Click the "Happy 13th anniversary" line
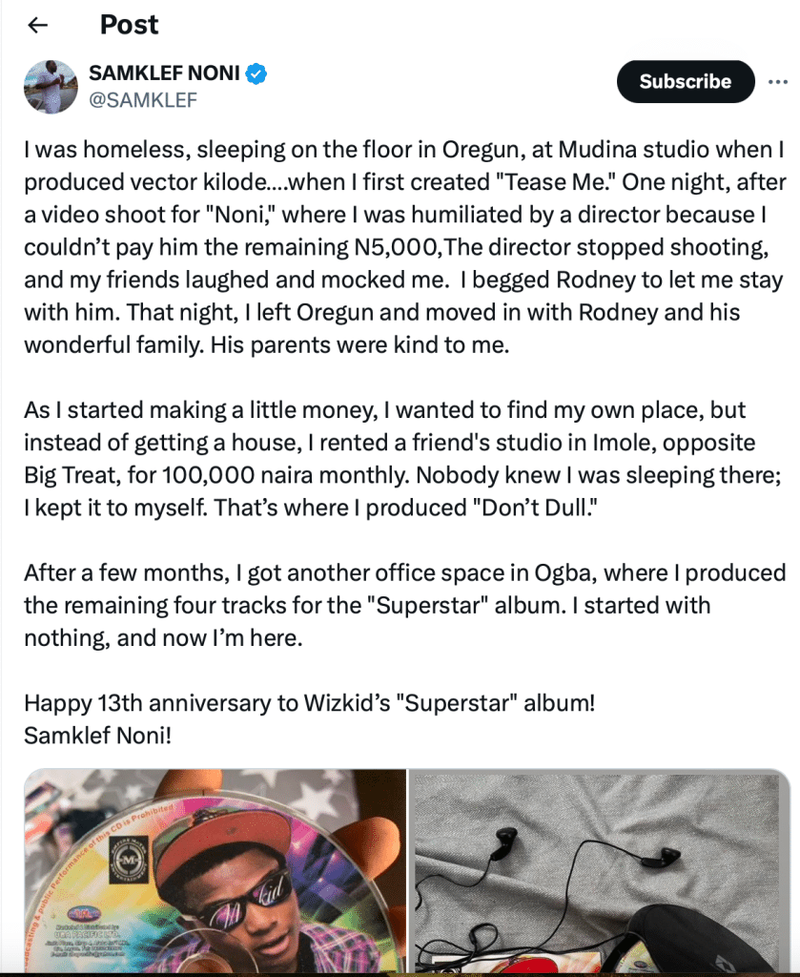Screen dimensions: 800x977 pos(309,704)
